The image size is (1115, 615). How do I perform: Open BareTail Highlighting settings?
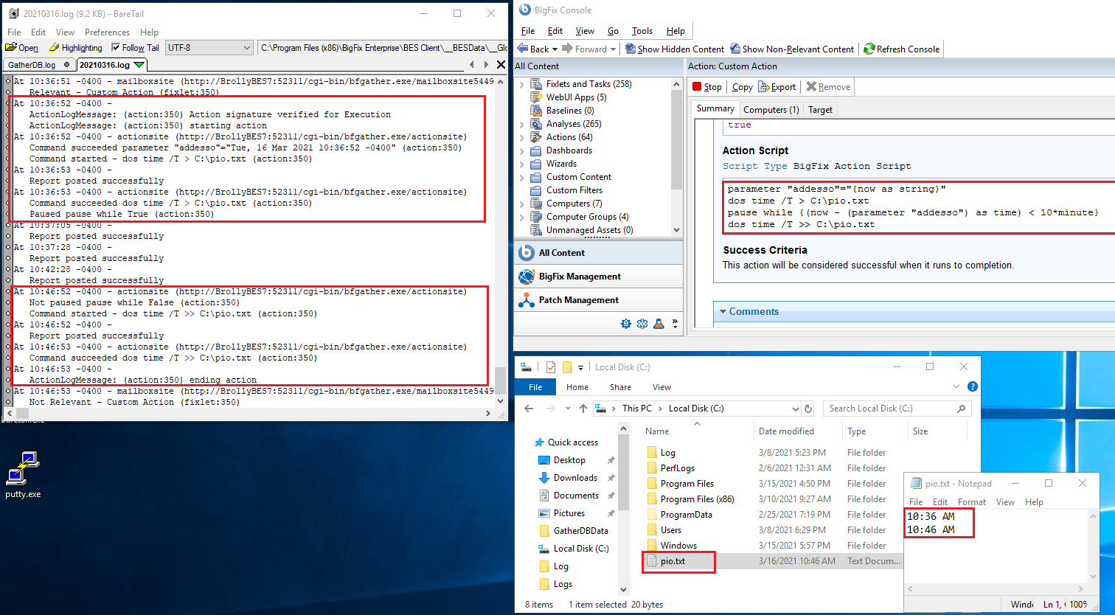(76, 48)
